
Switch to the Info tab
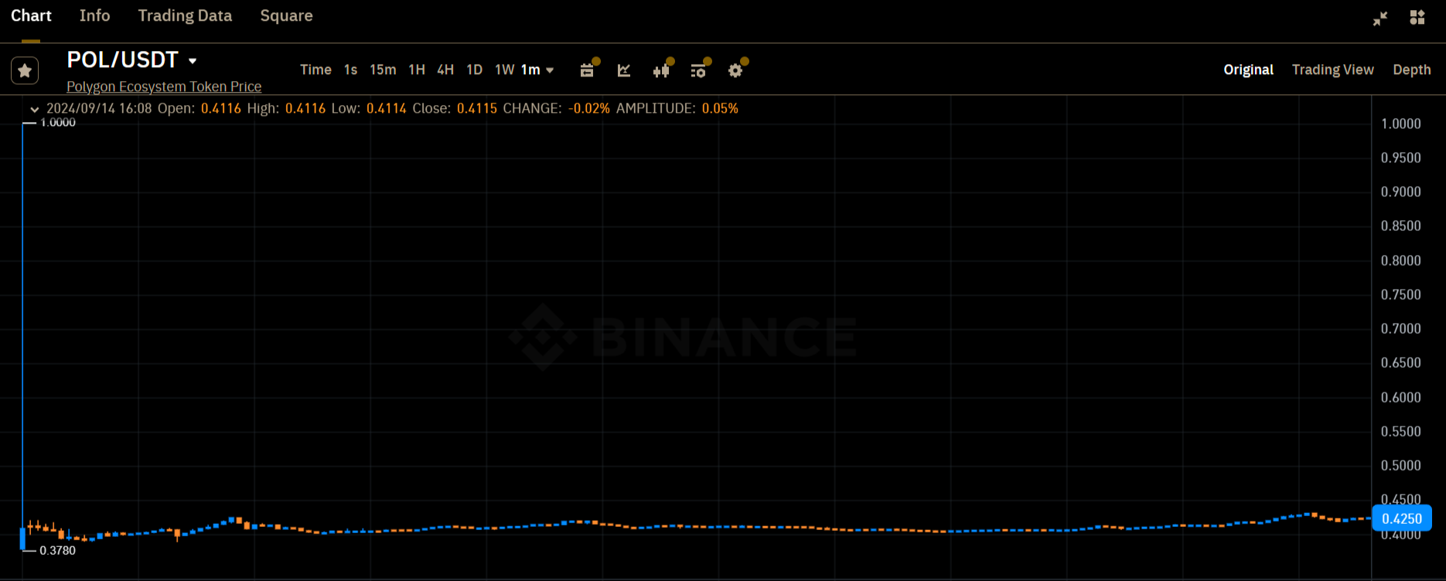pyautogui.click(x=94, y=15)
